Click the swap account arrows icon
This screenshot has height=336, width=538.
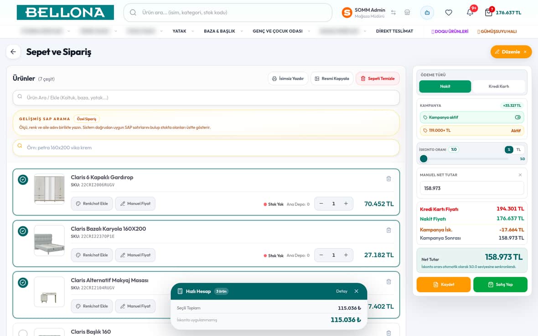(x=393, y=12)
